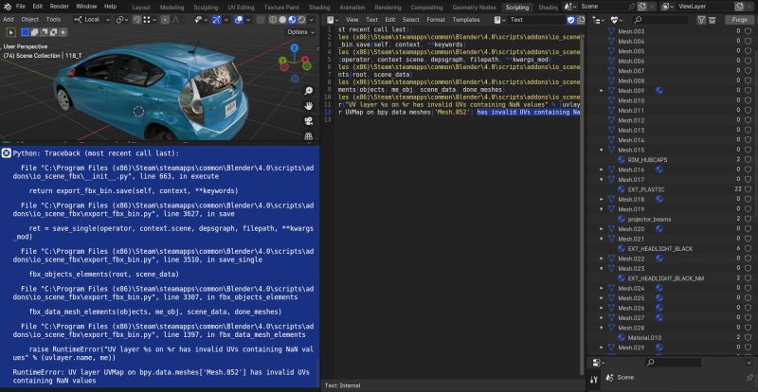This screenshot has height=392, width=758.
Task: Open viewport Options dropdown
Action: [300, 32]
